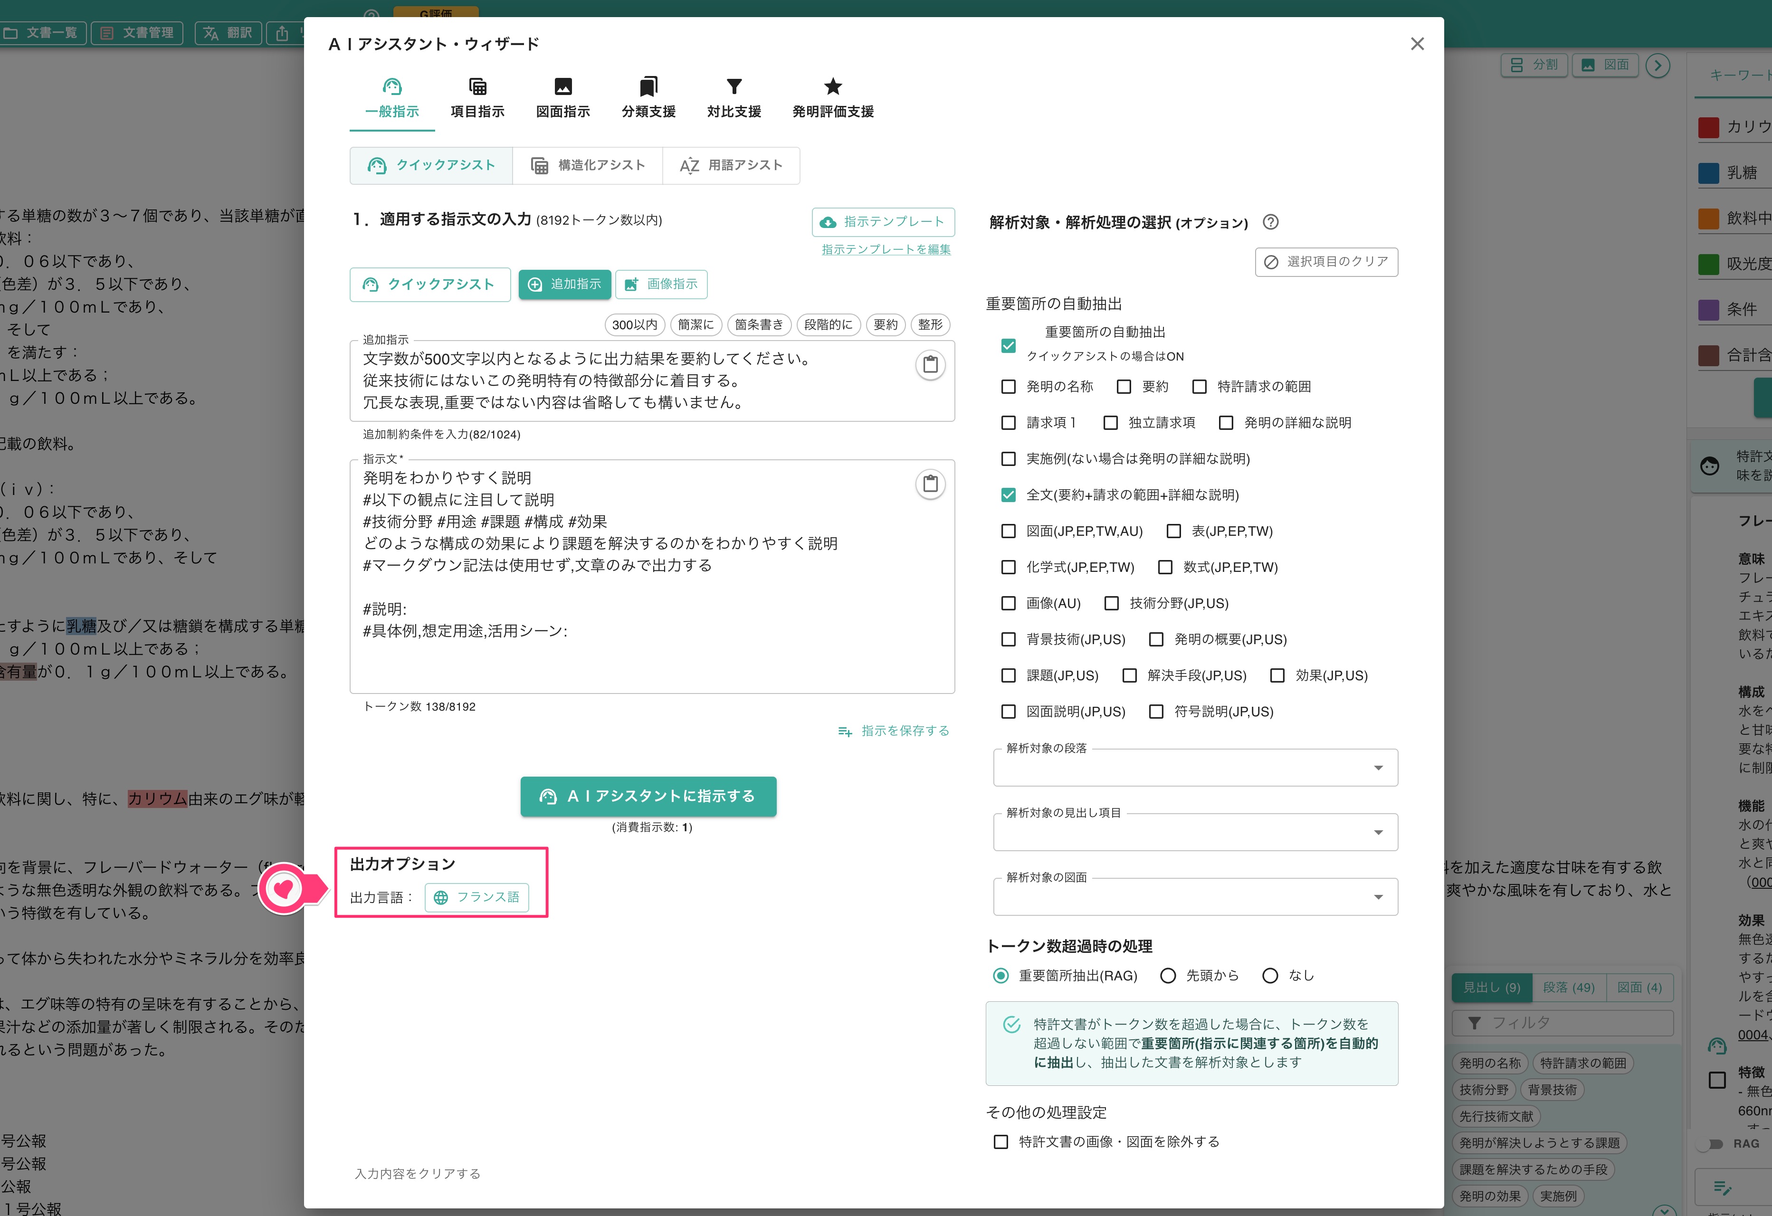Select 重要箇所抽出(RAG) radio button

[x=1000, y=977]
